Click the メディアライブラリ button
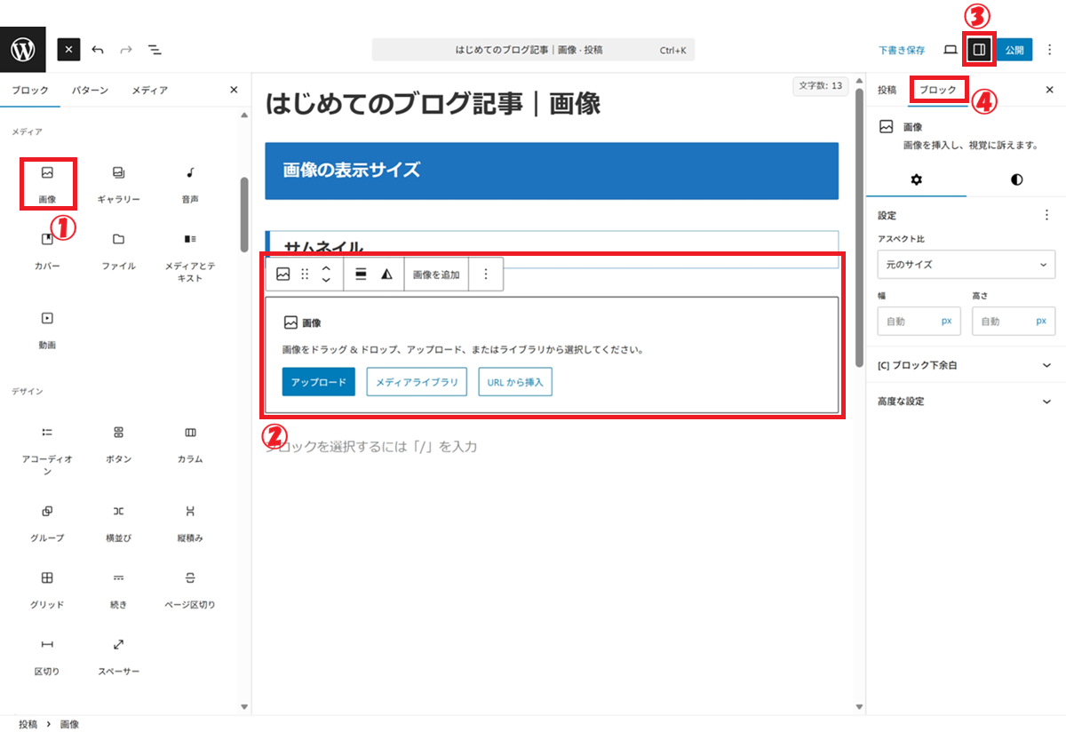The width and height of the screenshot is (1066, 732). 417,382
